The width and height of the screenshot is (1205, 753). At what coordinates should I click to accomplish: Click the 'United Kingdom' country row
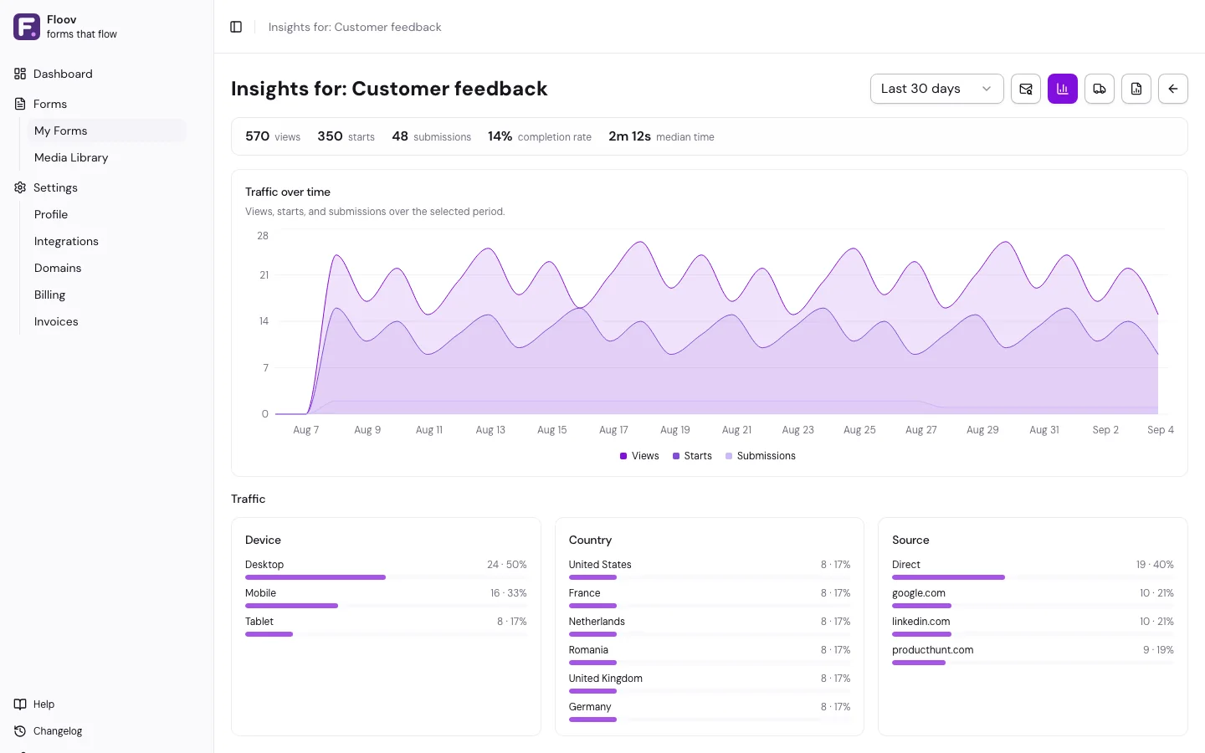point(710,684)
